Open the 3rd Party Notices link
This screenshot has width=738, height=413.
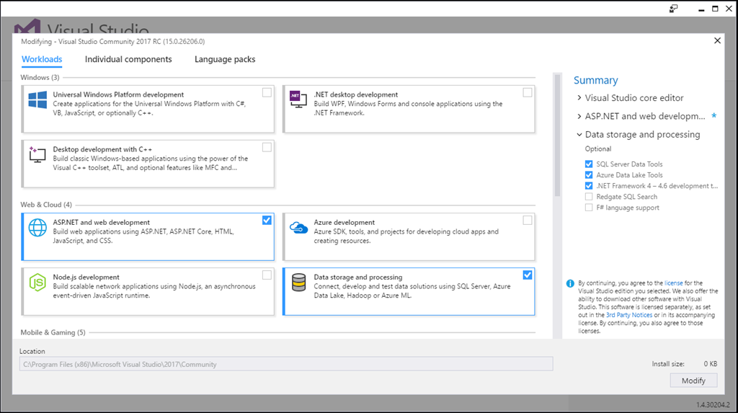click(628, 315)
